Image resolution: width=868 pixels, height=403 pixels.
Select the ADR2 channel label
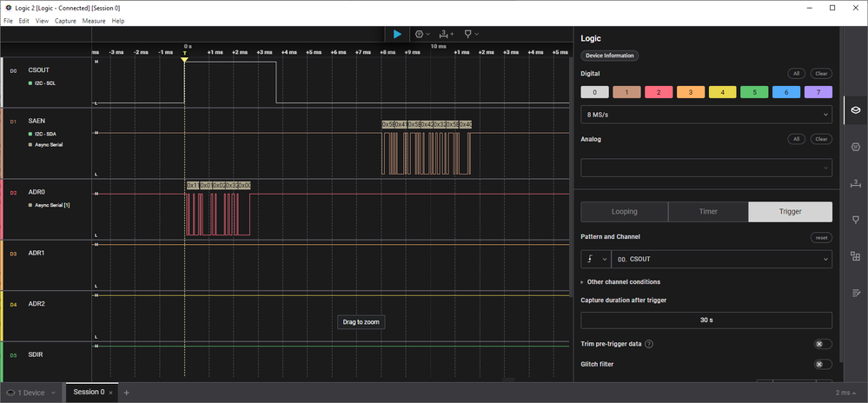[x=36, y=304]
